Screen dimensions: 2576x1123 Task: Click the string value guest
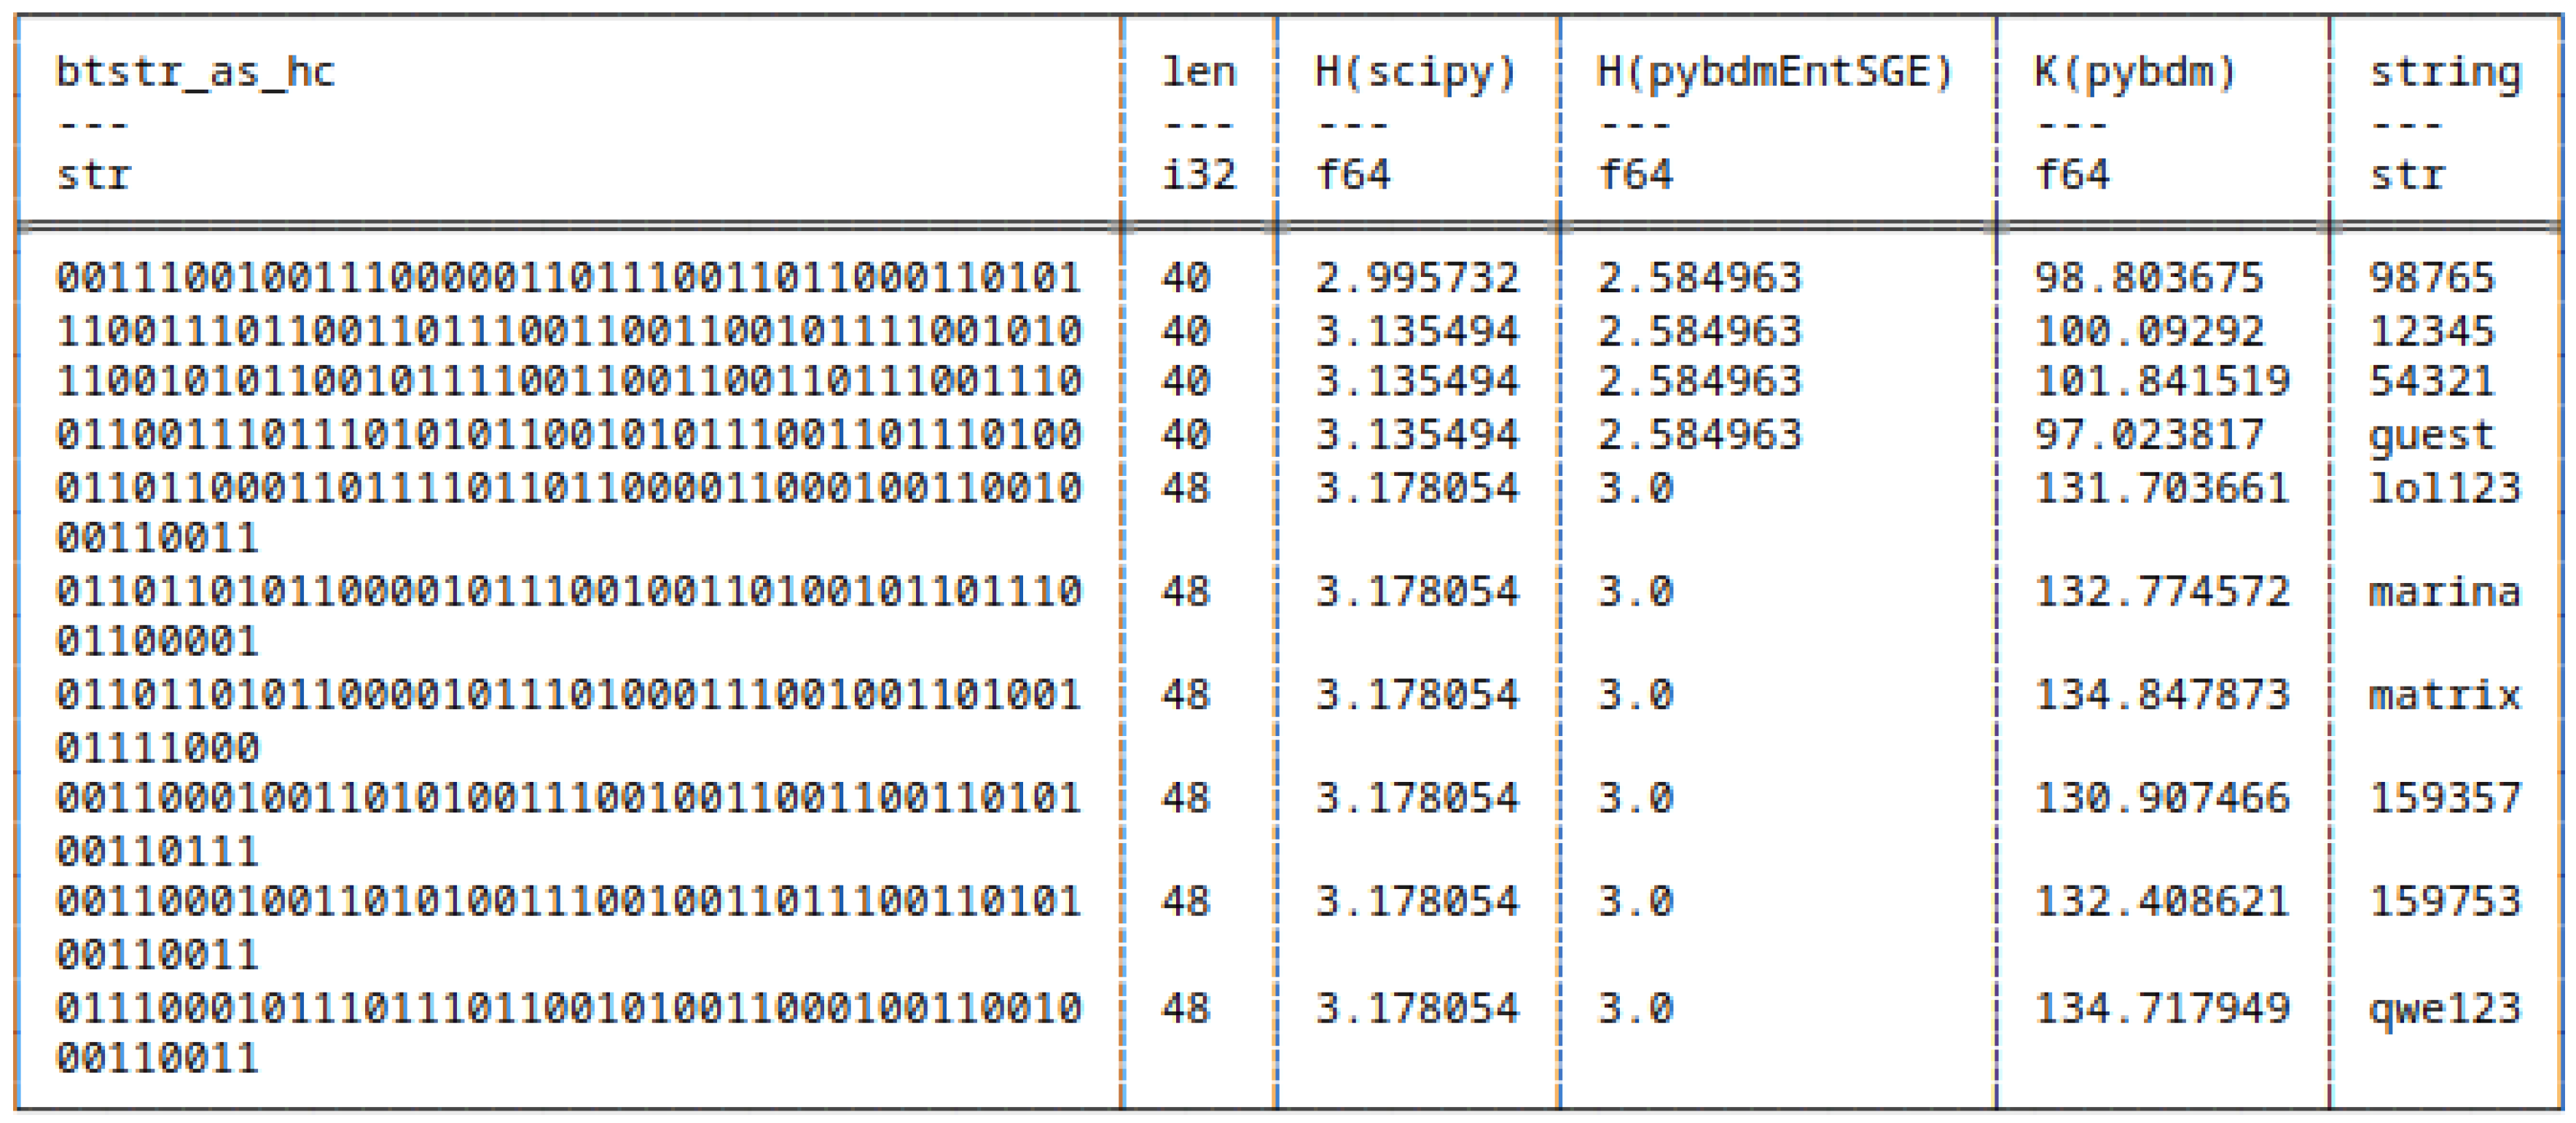(x=2431, y=435)
